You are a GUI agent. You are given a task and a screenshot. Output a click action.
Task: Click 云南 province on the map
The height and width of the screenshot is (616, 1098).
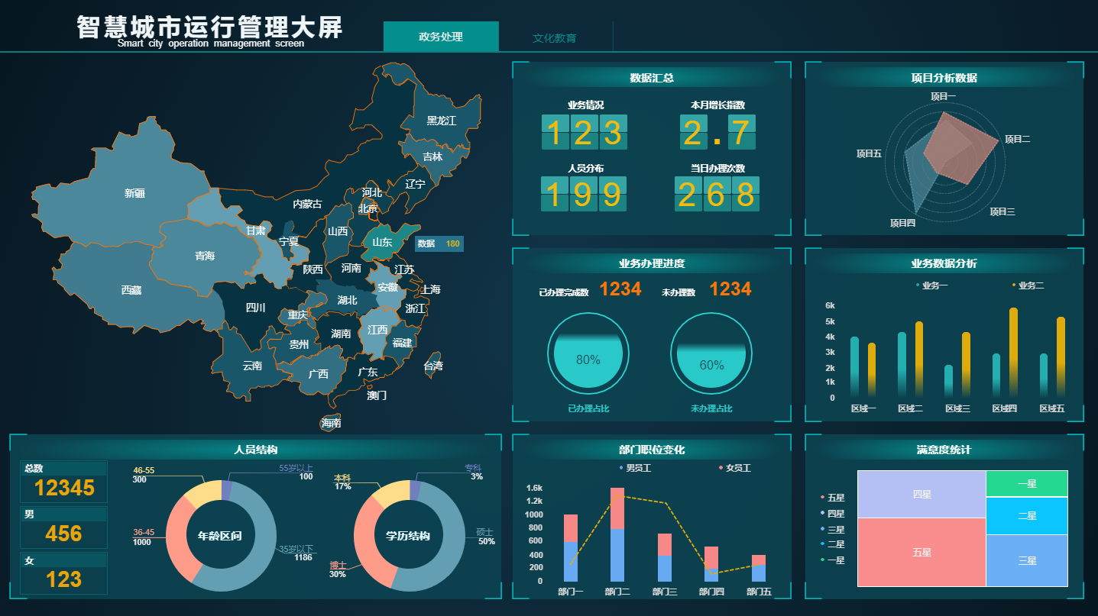coord(252,366)
